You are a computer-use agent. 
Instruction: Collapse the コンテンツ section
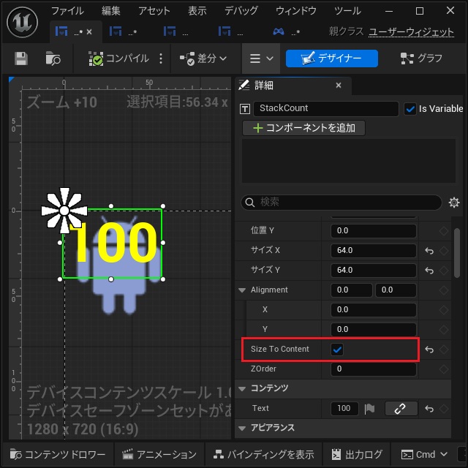tap(242, 388)
